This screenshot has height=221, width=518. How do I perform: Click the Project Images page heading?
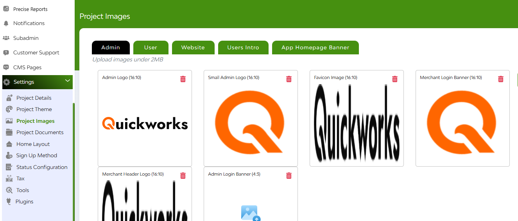(x=105, y=16)
